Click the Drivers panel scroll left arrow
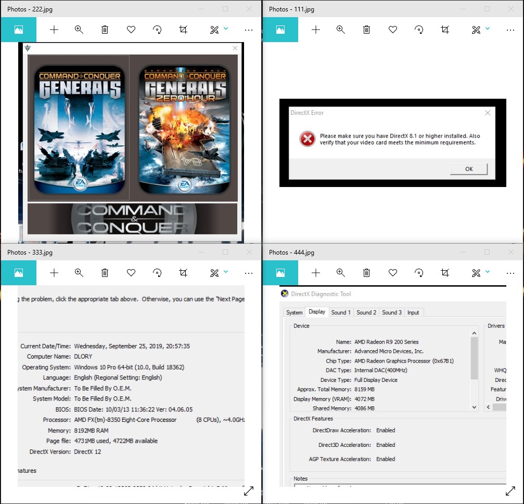The width and height of the screenshot is (524, 504). point(488,407)
